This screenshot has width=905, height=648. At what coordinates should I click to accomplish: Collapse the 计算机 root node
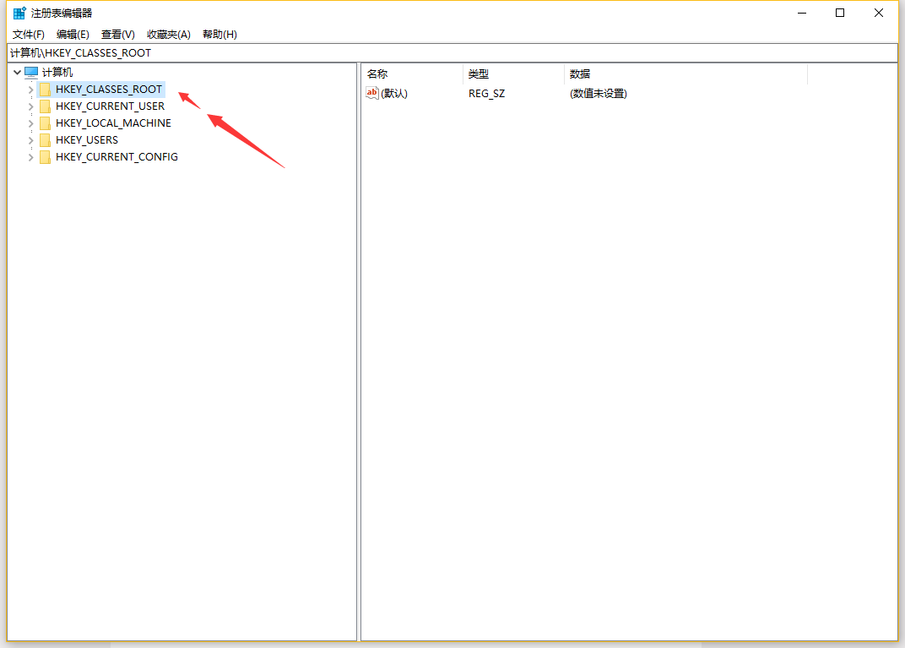click(17, 73)
